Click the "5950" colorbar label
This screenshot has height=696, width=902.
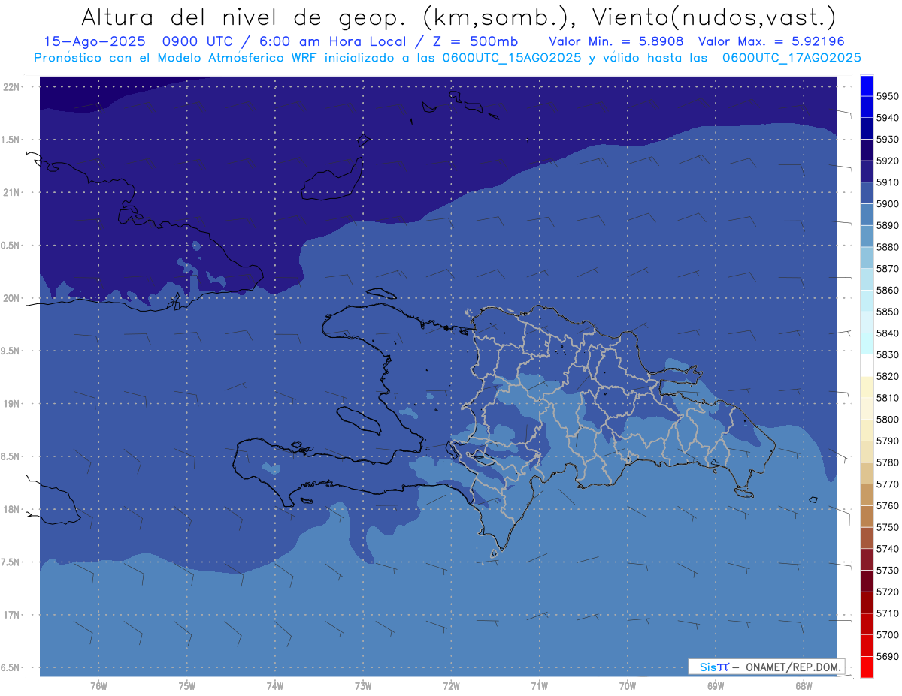pyautogui.click(x=887, y=96)
